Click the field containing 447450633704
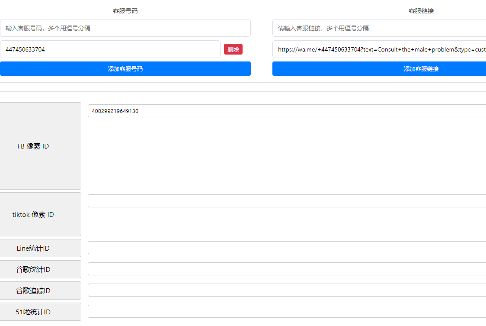Screen dimensions: 486x326 pos(110,49)
